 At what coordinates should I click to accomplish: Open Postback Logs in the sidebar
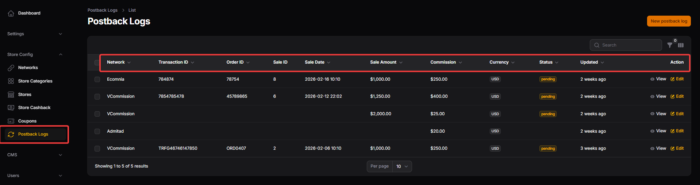point(33,134)
